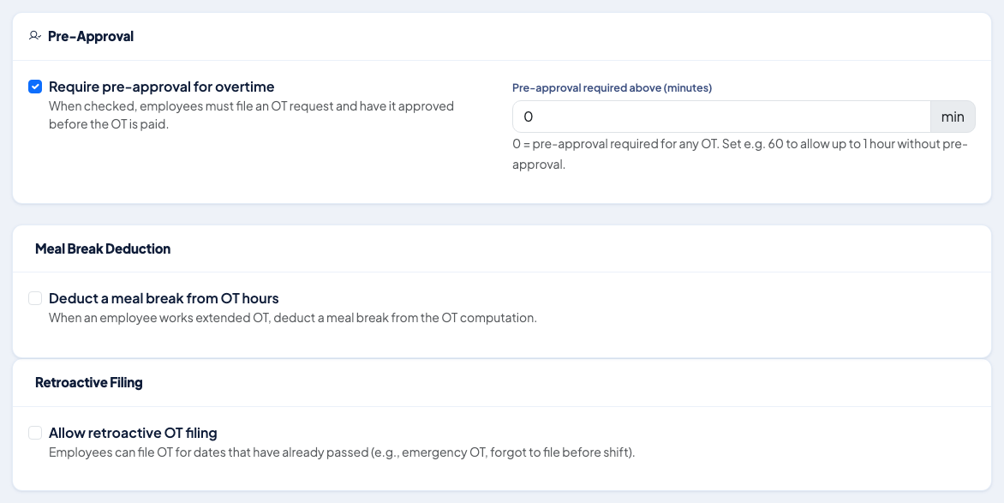Click the Retroactive Filing heading
The height and width of the screenshot is (503, 1004).
tap(89, 382)
